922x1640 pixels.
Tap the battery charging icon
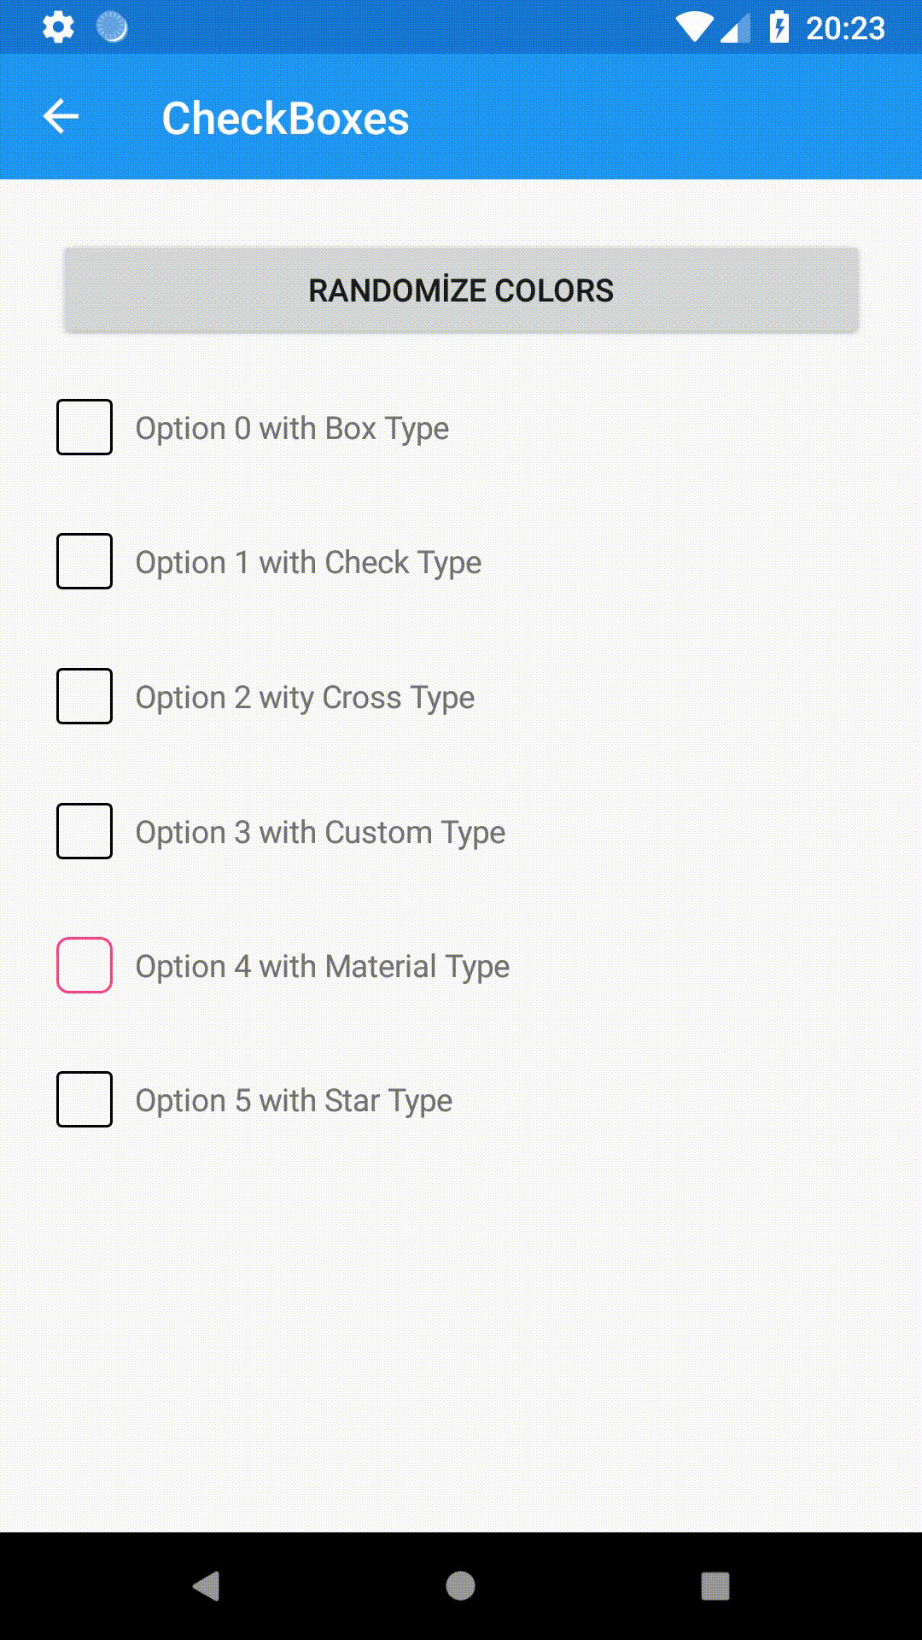[x=779, y=27]
